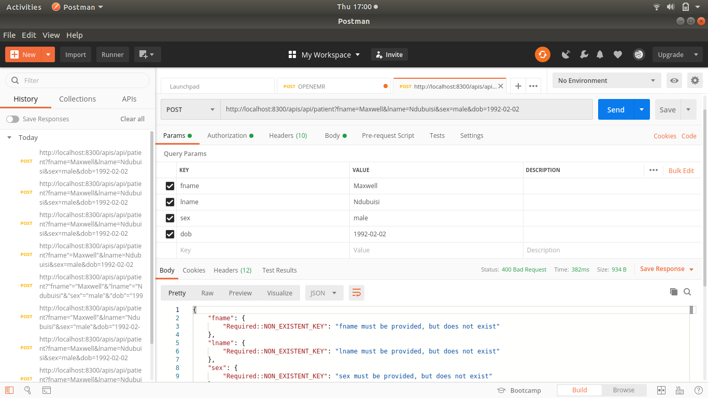Open the No Environment dropdown
Viewport: 708px width, 398px height.
[606, 80]
